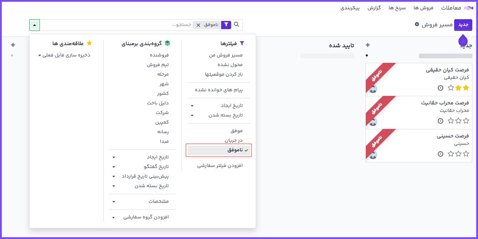This screenshot has width=478, height=239.
Task: Click the plus icon in the جدید column
Action: 368,45
